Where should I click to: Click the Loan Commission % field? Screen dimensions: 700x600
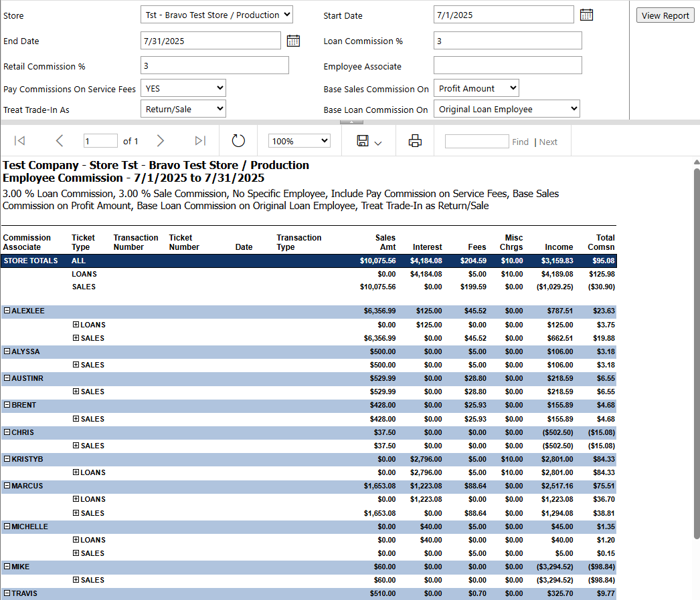(x=507, y=41)
